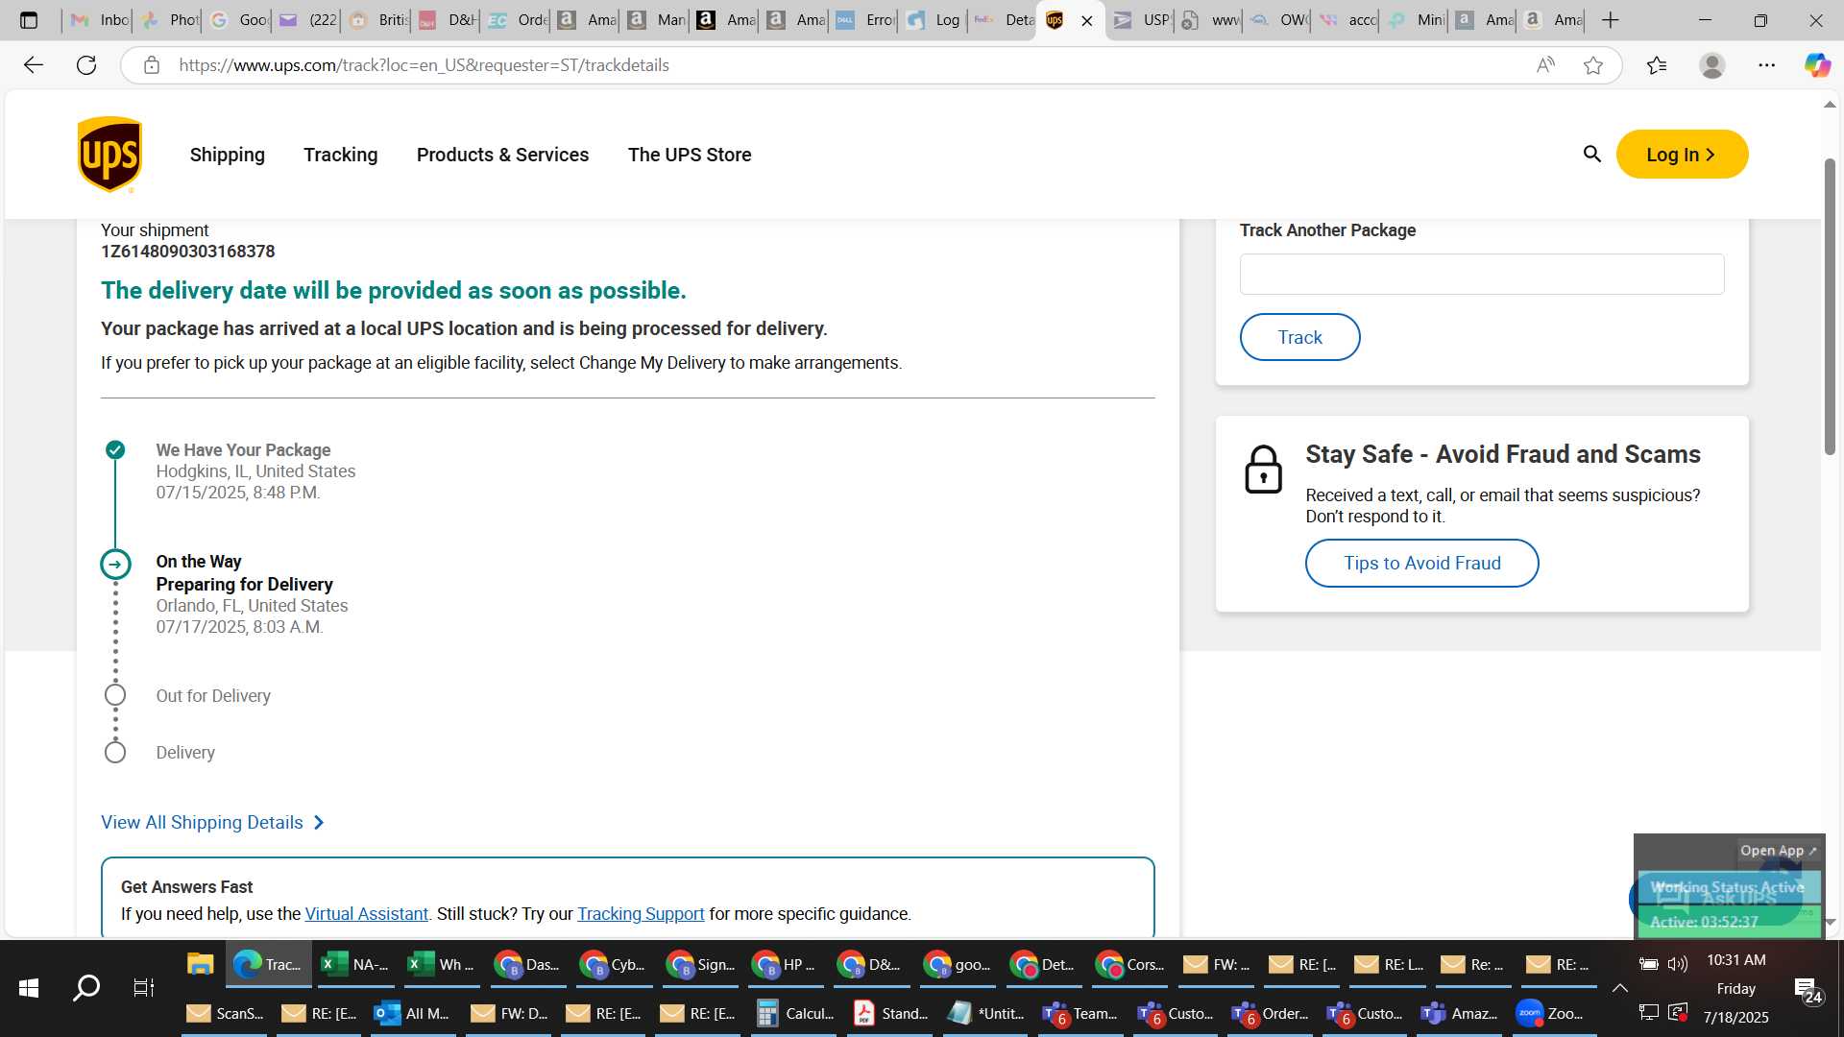Open the Edge Trac... taskbar window
The height and width of the screenshot is (1037, 1844).
(269, 965)
